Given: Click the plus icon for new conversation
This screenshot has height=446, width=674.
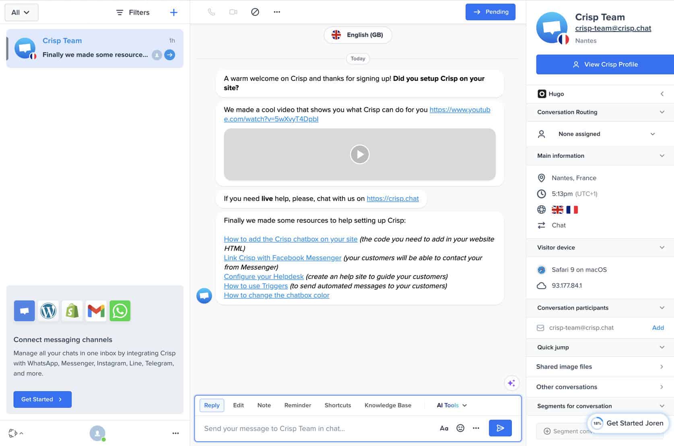Looking at the screenshot, I should 173,12.
